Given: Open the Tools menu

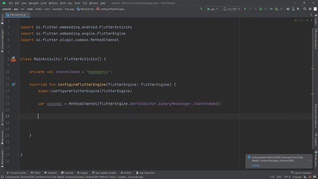Looking at the screenshot, I should click(x=78, y=3).
